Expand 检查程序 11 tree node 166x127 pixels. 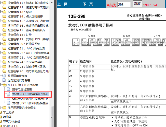point(1,3)
